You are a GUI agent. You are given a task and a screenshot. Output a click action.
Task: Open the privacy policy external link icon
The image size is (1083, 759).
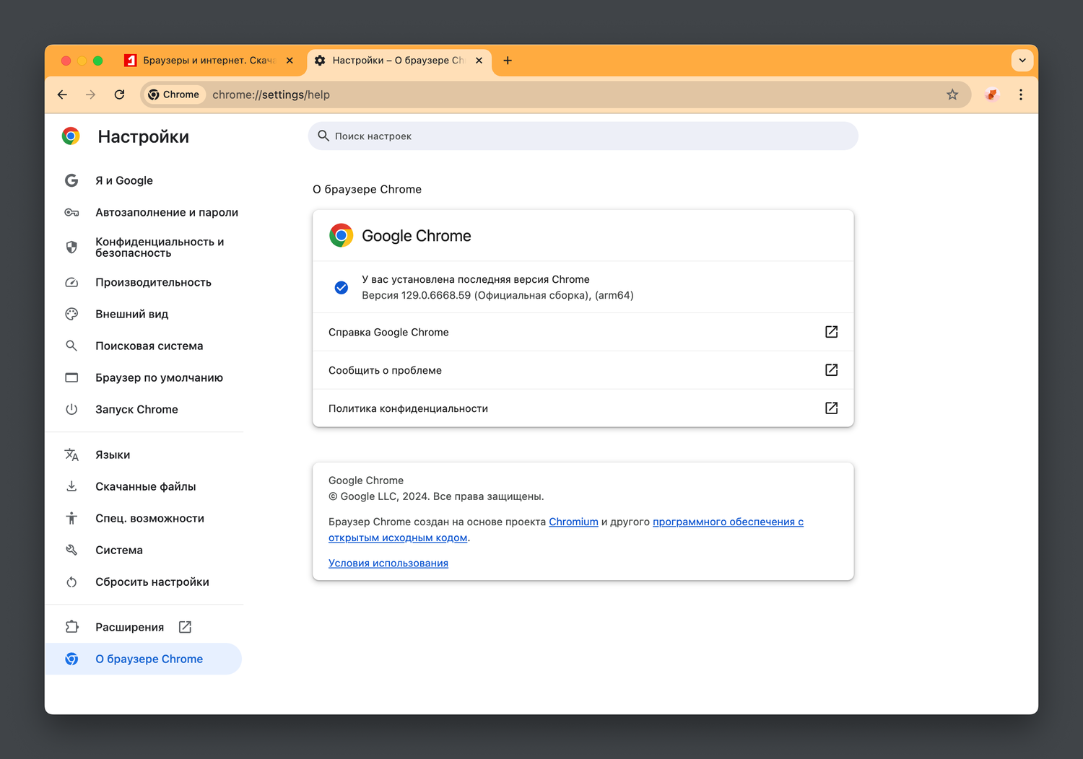pyautogui.click(x=831, y=408)
